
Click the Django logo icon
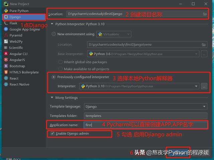[x=6, y=17]
